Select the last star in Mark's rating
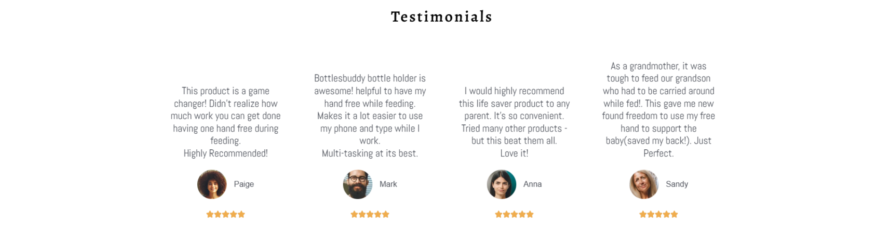 click(386, 214)
